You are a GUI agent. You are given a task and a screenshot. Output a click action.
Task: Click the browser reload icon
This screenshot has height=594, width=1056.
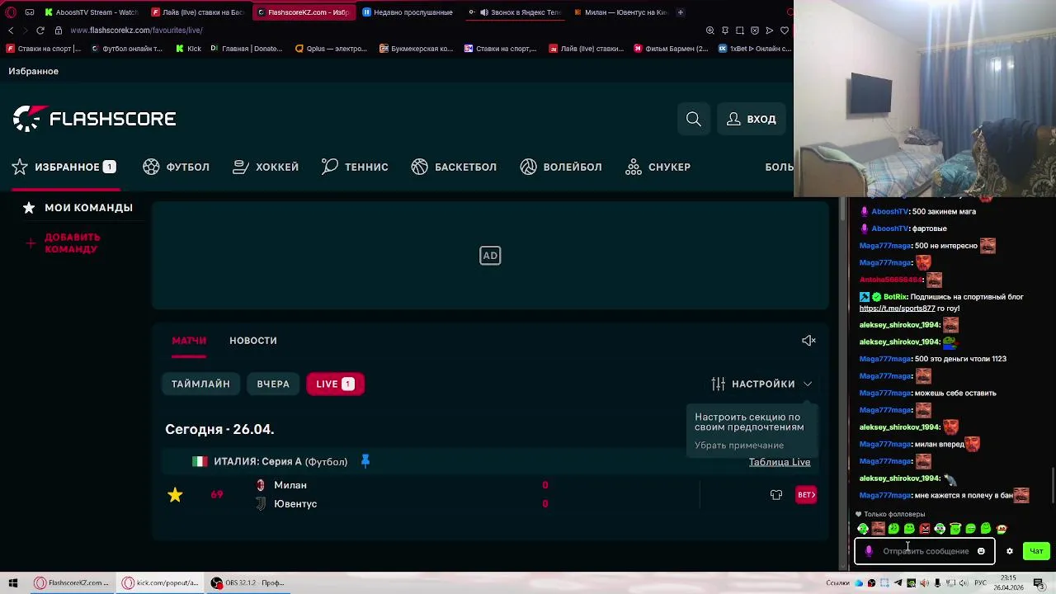tap(40, 31)
